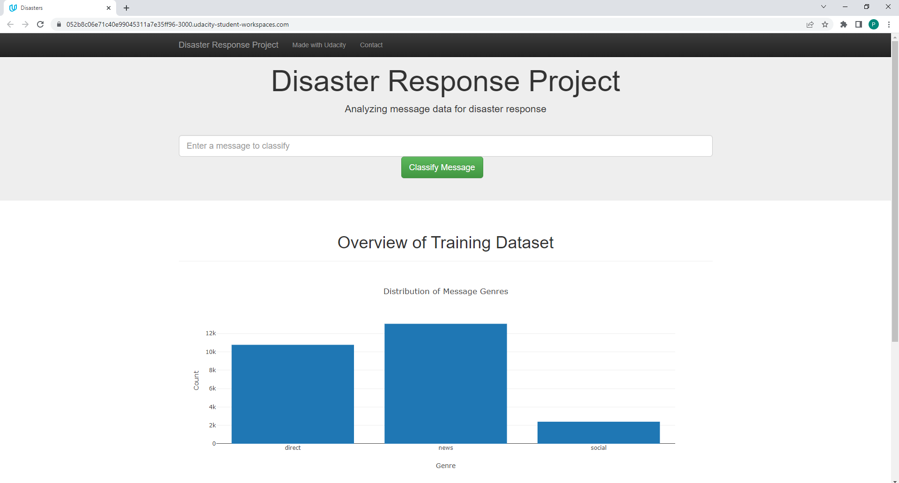The width and height of the screenshot is (899, 483).
Task: Click the Distribution of Message Genres title
Action: [x=446, y=291]
